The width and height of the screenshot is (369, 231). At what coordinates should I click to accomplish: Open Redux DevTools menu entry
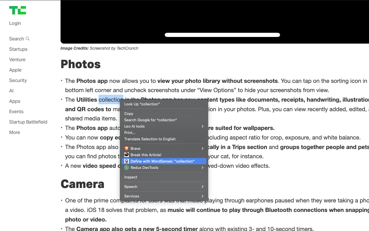pyautogui.click(x=164, y=167)
